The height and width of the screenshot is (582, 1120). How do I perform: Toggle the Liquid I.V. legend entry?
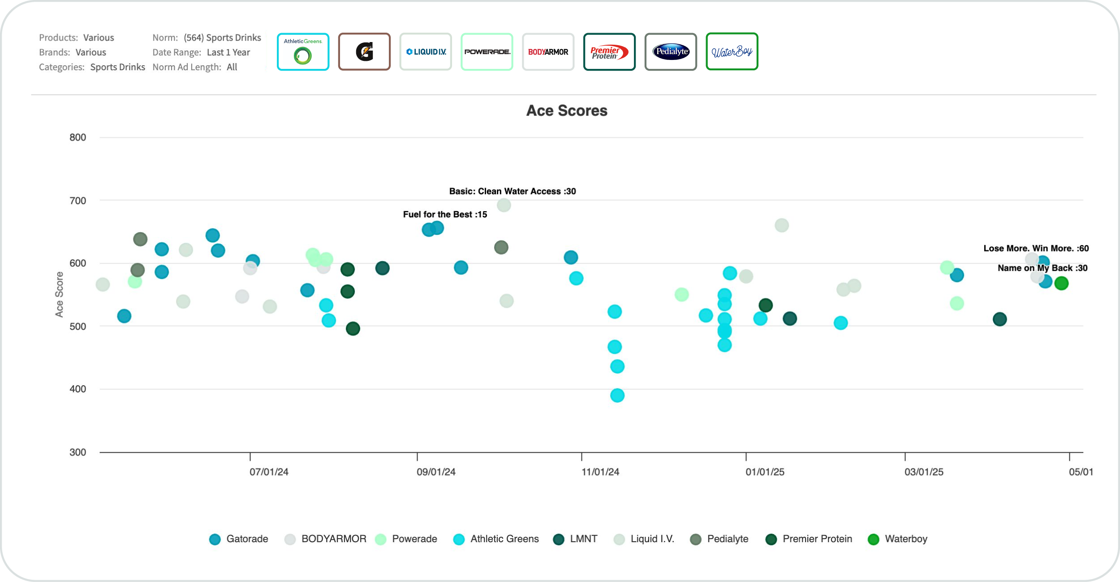[x=644, y=539]
